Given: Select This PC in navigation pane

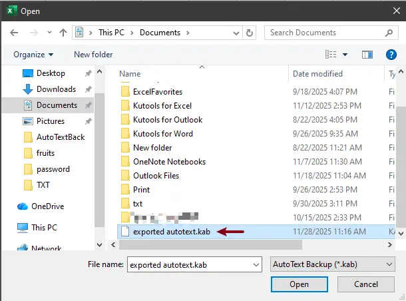Looking at the screenshot, I should pyautogui.click(x=44, y=228).
